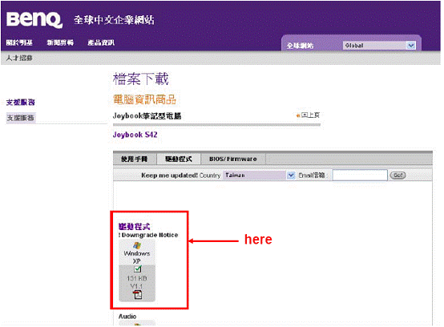
Task: Click the Email input field
Action: click(360, 175)
